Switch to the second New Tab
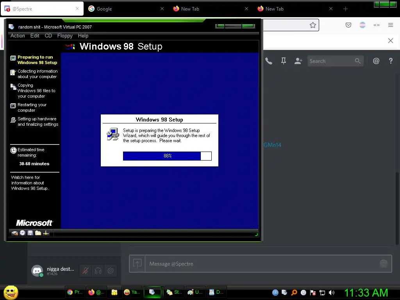Viewport: 400px width, 300px height. (x=295, y=9)
